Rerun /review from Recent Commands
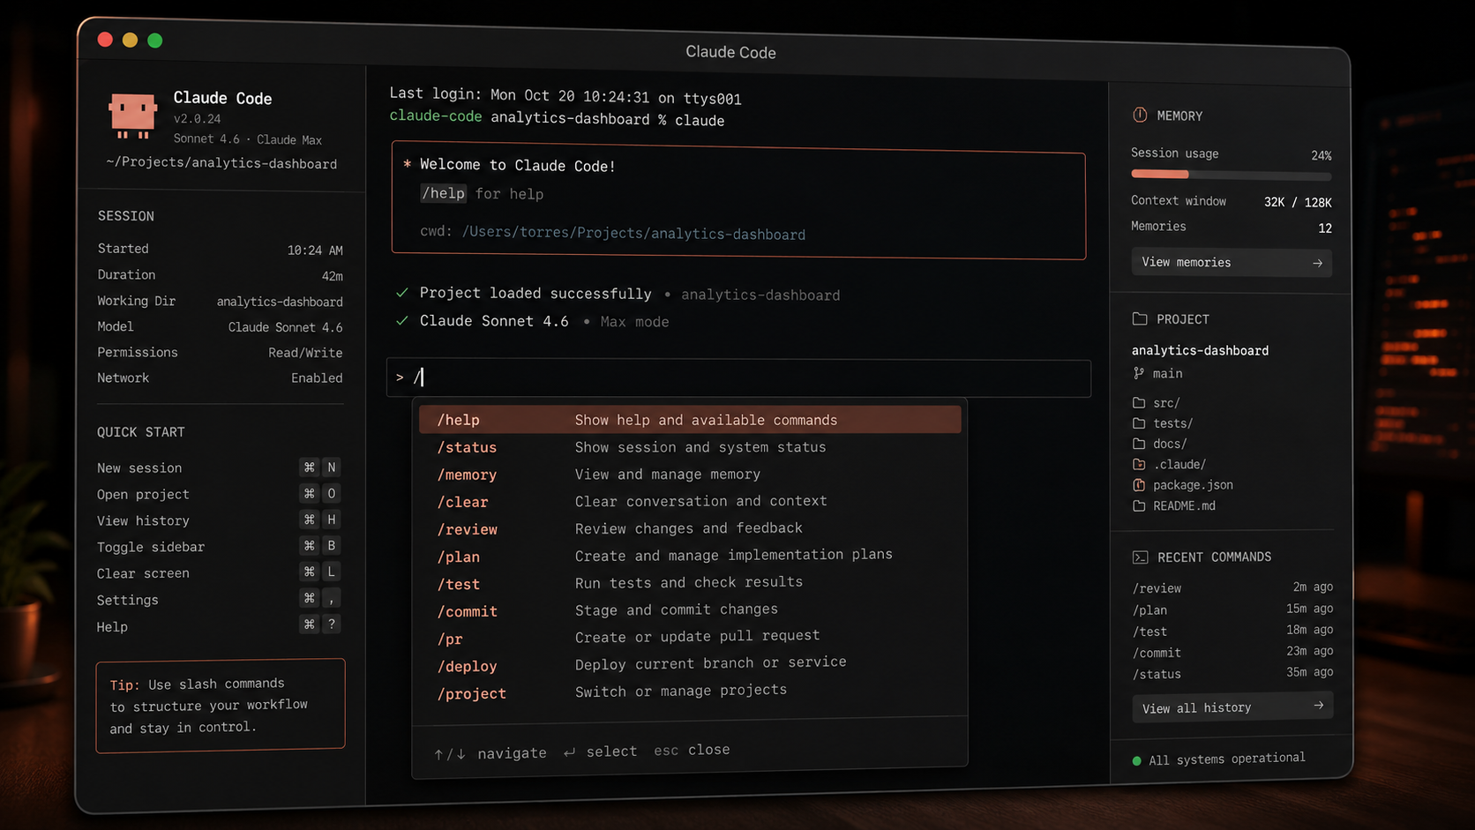1475x830 pixels. pyautogui.click(x=1232, y=587)
